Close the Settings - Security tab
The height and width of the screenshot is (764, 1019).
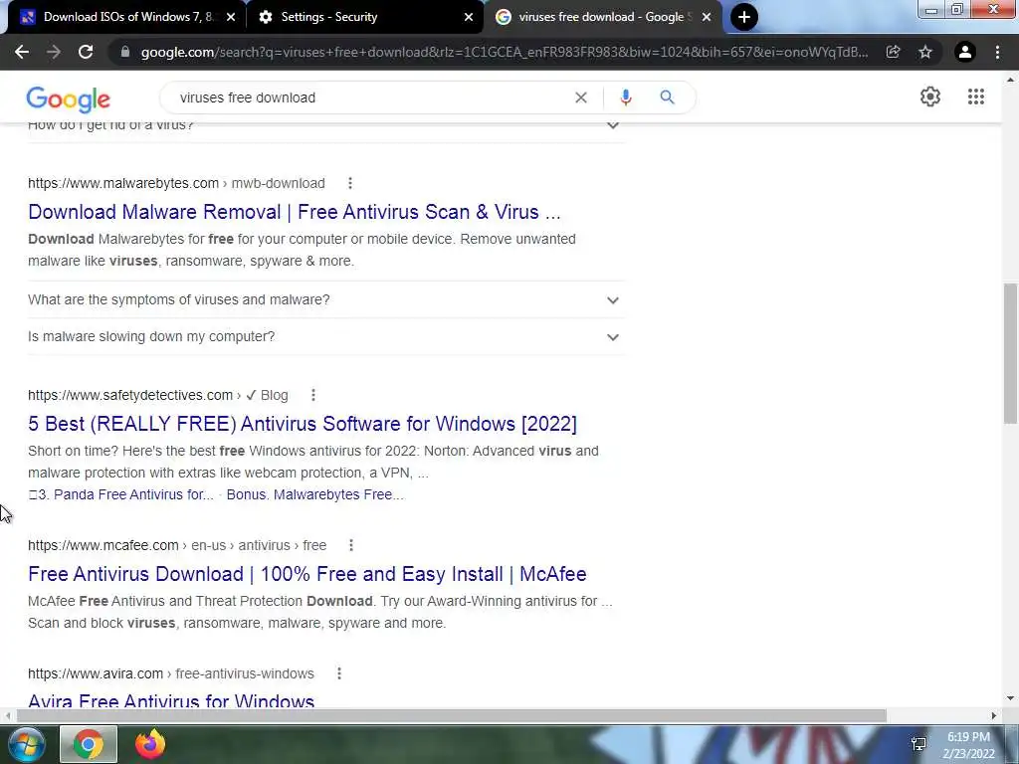click(469, 17)
